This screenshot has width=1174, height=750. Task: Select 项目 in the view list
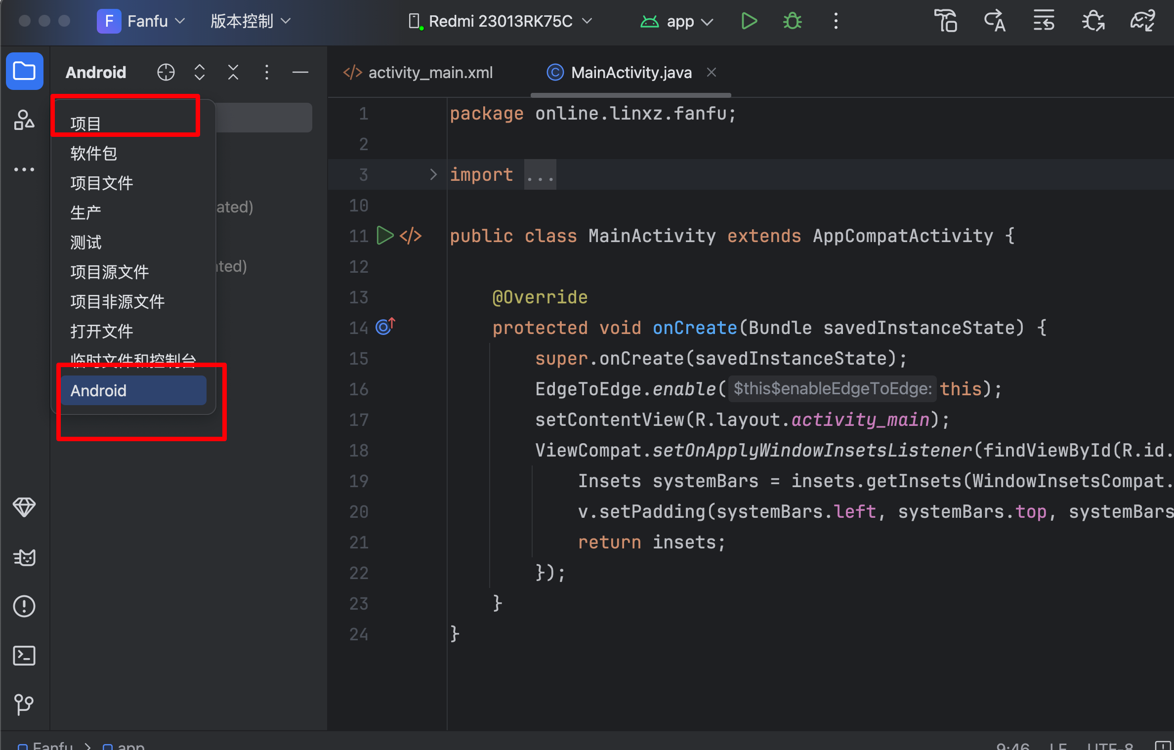[x=133, y=124]
